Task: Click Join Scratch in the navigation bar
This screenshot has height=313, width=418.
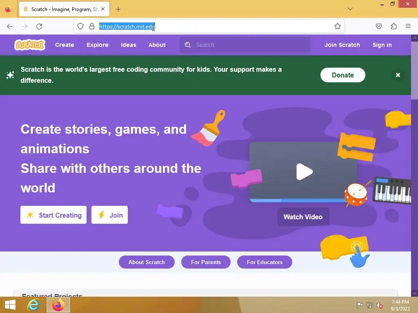Action: pos(342,45)
